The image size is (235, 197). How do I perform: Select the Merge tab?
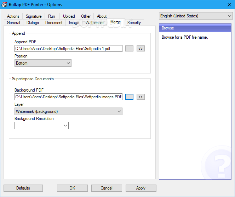click(x=115, y=22)
